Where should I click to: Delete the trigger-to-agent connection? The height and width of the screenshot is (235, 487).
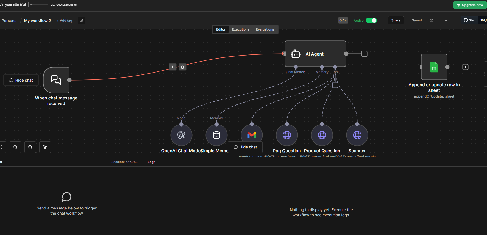pos(182,67)
